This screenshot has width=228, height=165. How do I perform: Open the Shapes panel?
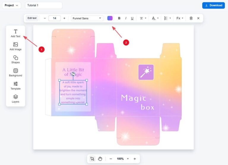click(x=15, y=60)
